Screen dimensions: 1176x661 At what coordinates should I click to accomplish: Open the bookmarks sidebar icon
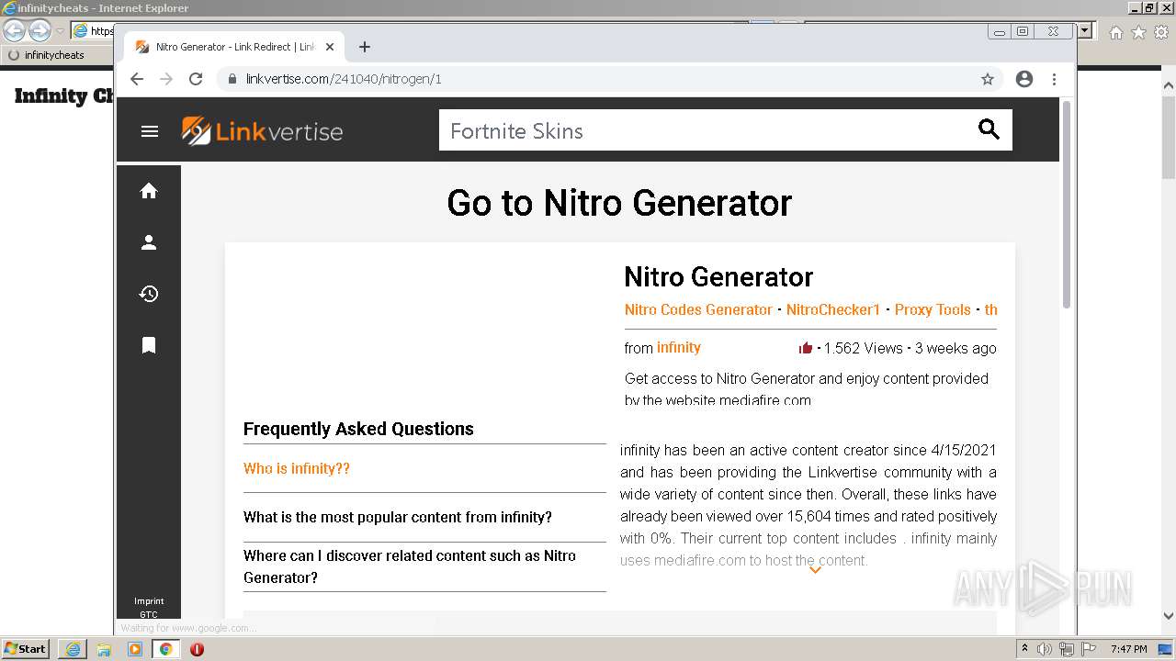point(149,345)
